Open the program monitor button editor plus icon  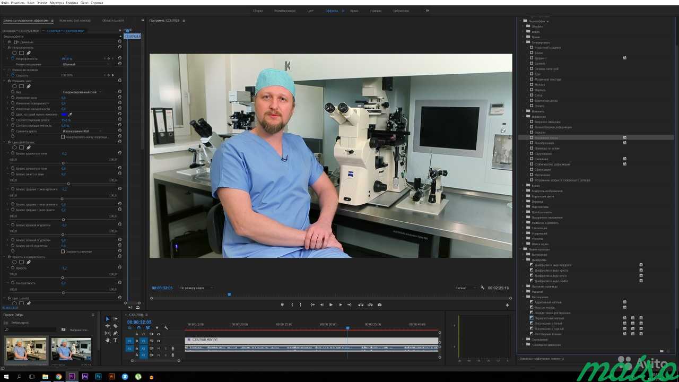[507, 305]
